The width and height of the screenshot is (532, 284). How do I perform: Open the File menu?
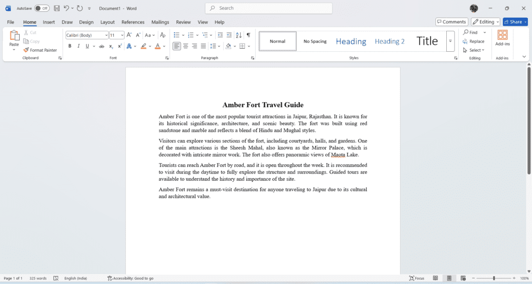10,22
